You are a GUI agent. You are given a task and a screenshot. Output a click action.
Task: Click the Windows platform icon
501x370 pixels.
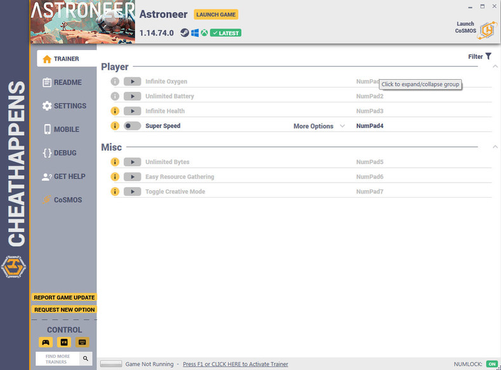click(195, 32)
